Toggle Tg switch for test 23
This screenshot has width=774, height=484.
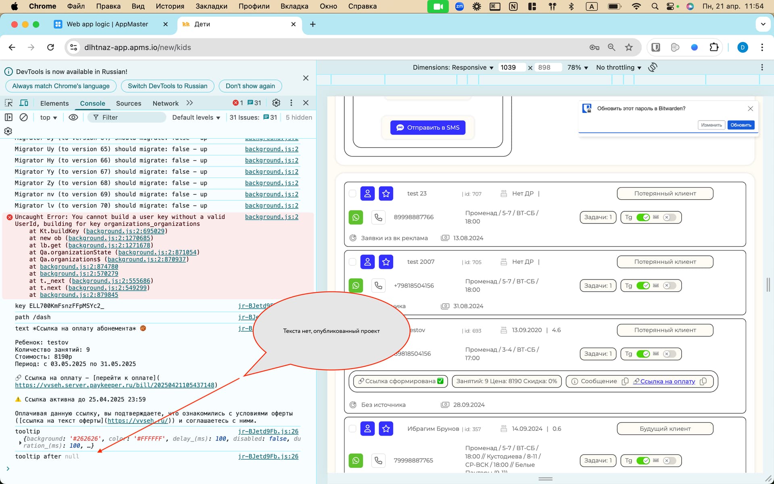(643, 217)
